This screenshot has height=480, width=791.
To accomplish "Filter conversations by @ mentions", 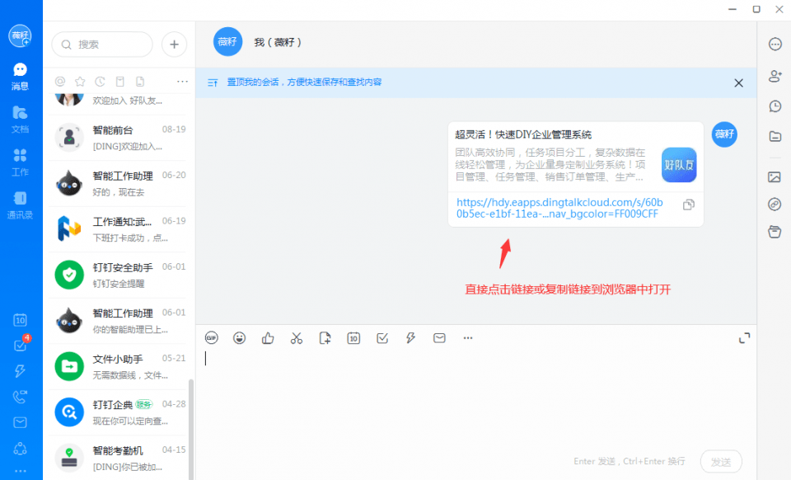I will click(60, 82).
